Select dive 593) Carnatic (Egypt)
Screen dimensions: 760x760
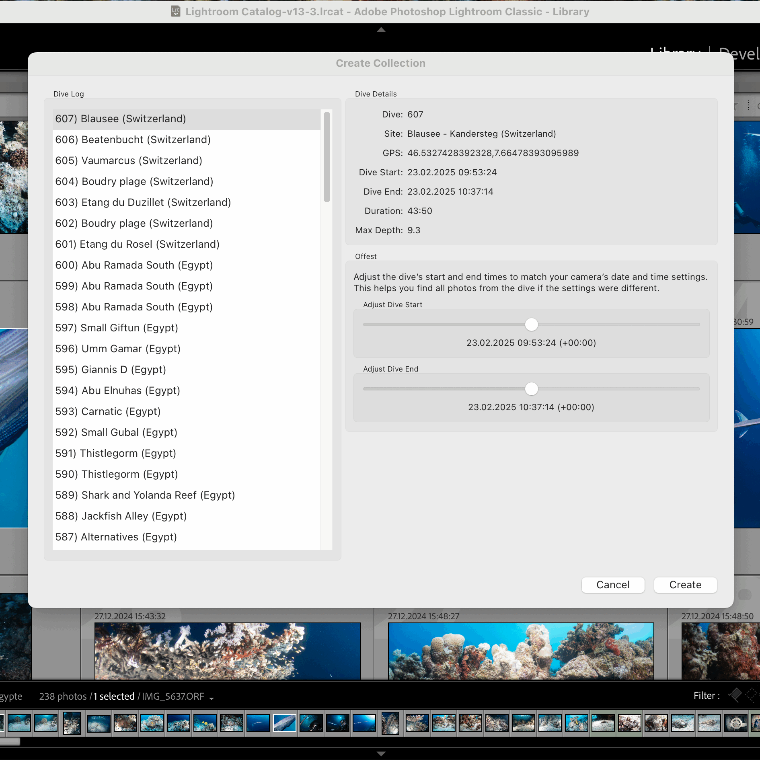[187, 412]
